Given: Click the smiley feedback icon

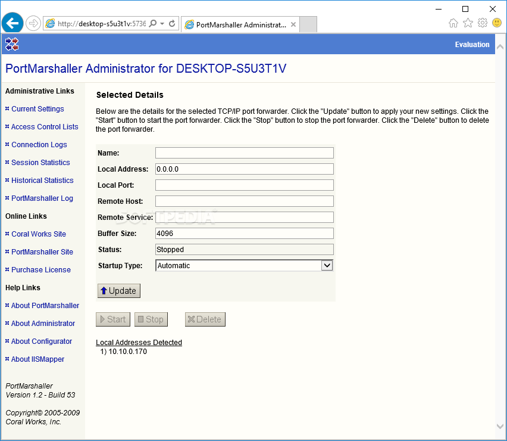Looking at the screenshot, I should [497, 23].
